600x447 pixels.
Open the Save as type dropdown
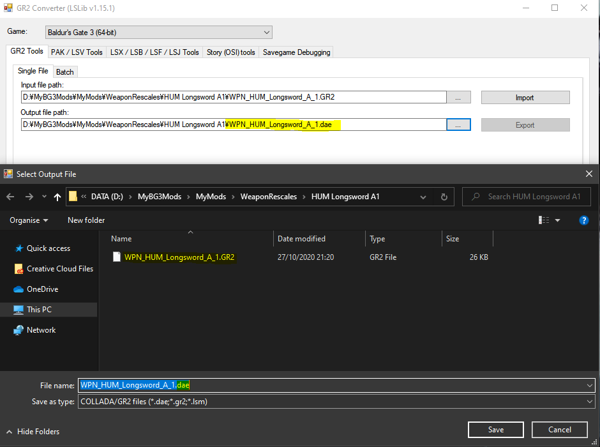[337, 402]
